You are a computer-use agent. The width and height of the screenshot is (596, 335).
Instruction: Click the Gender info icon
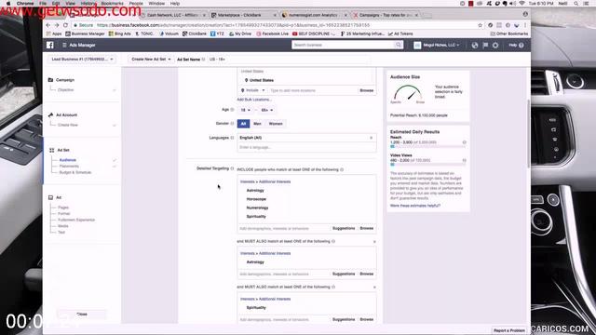tap(232, 124)
